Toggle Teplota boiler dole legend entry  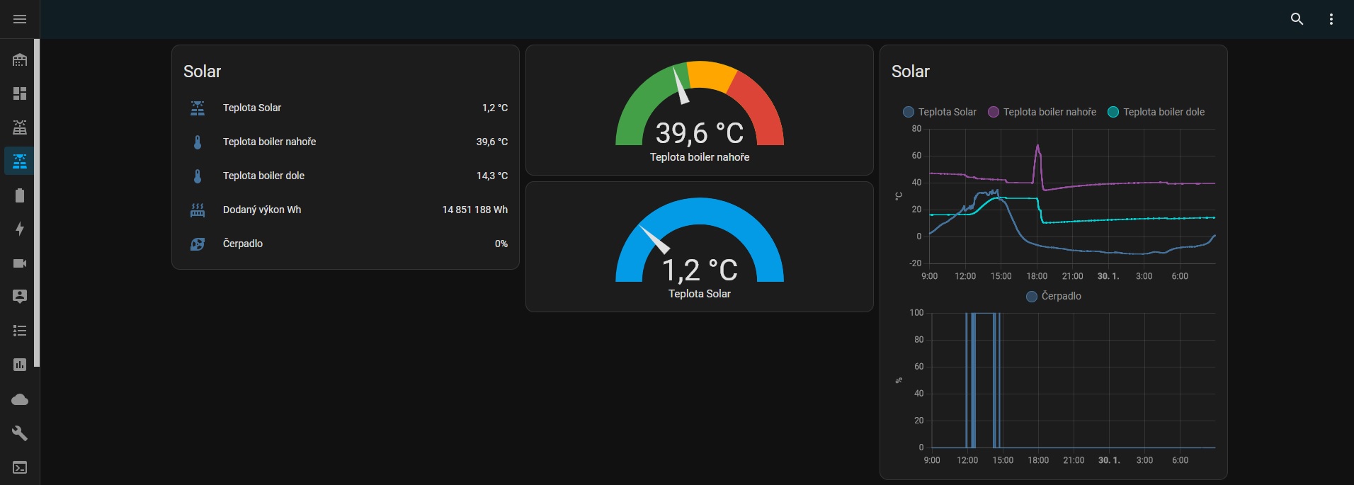1156,112
